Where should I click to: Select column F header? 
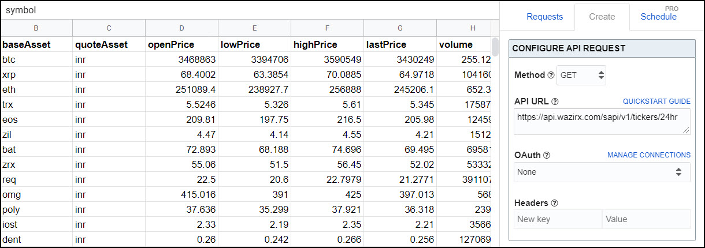pyautogui.click(x=327, y=28)
